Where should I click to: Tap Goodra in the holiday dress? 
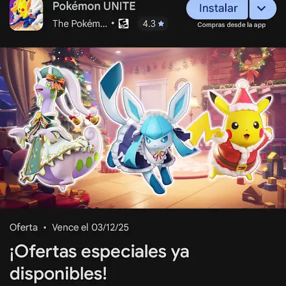(x=55, y=128)
